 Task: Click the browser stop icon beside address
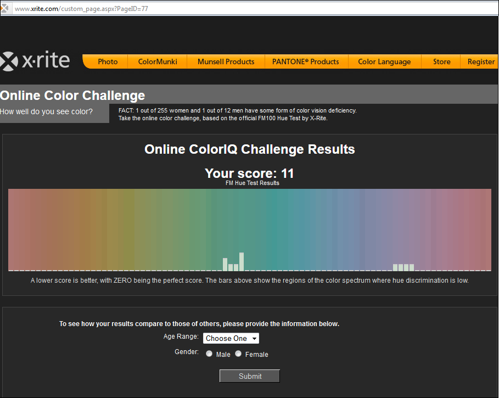pyautogui.click(x=4, y=8)
